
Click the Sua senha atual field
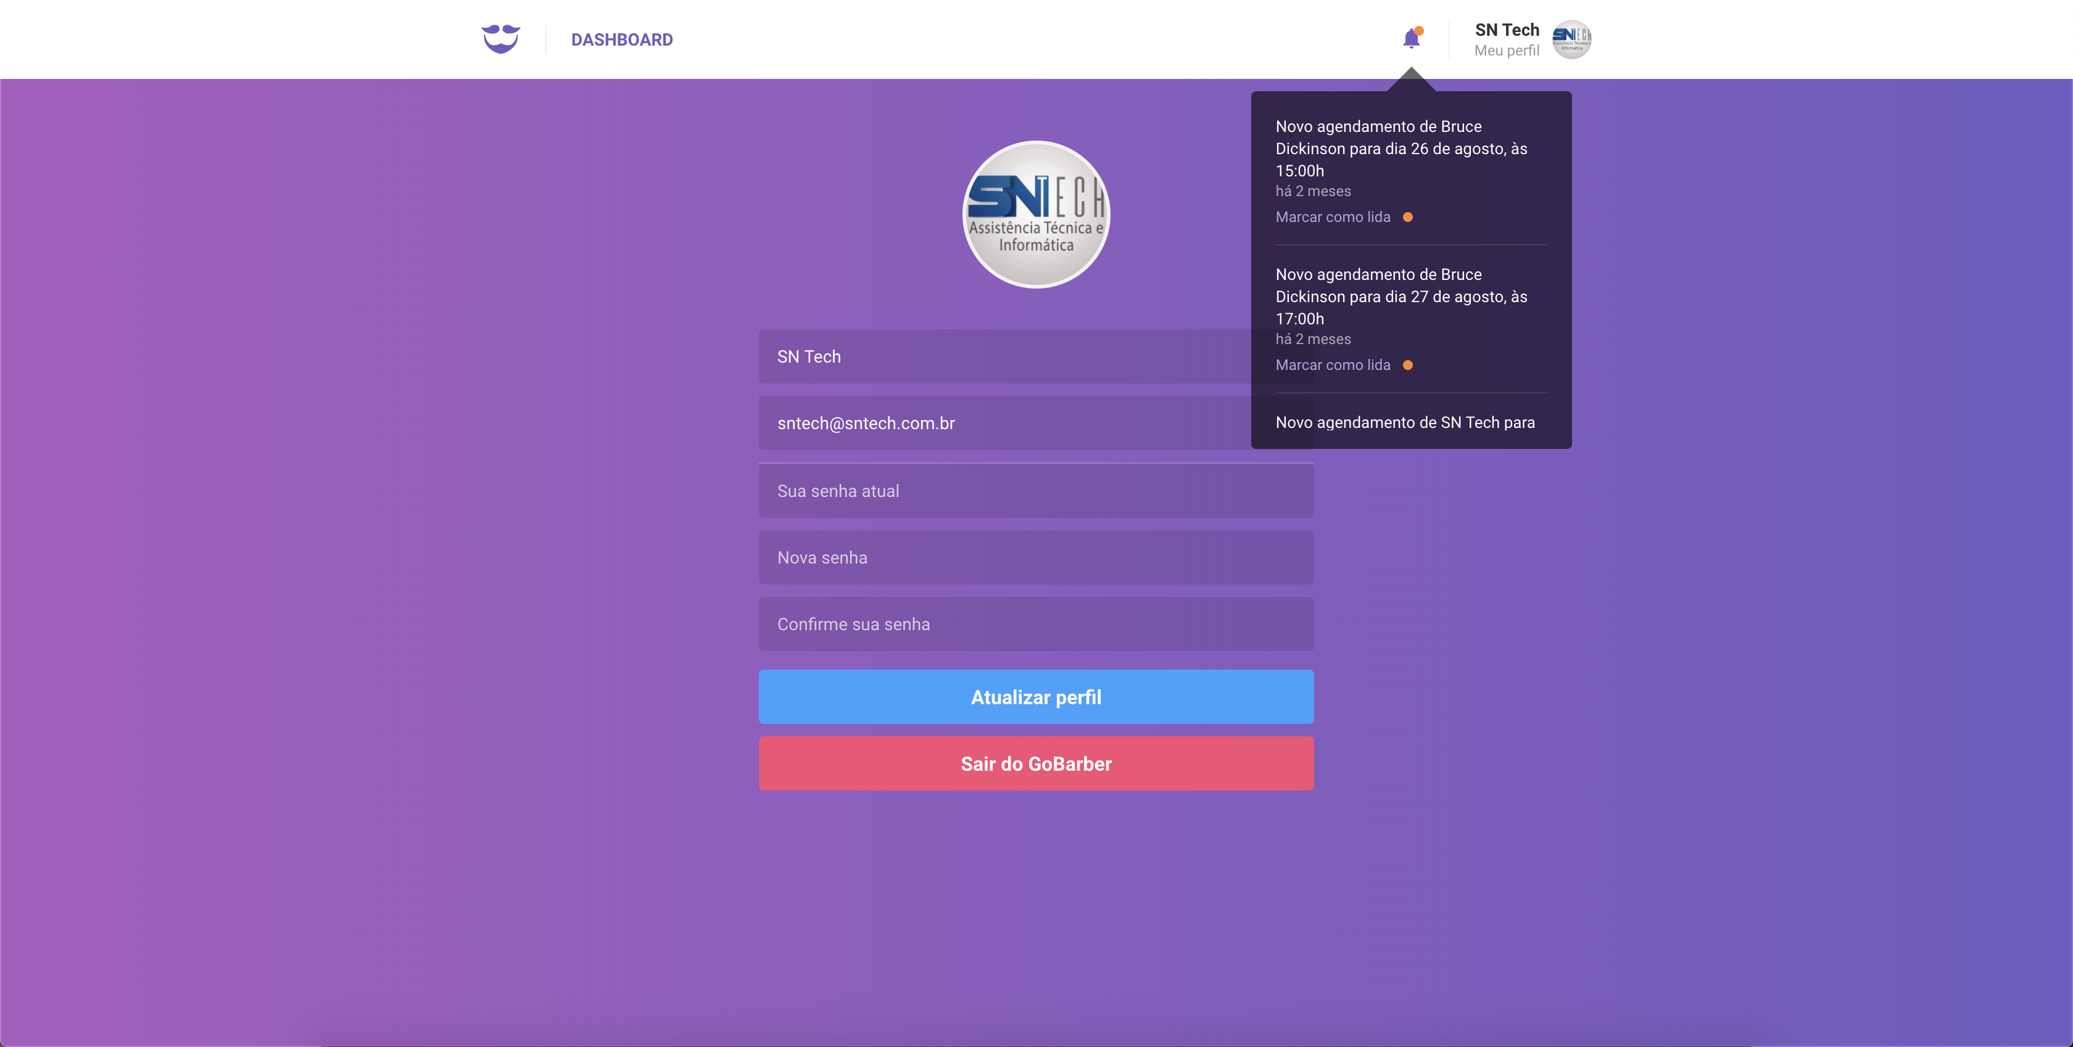[1036, 491]
